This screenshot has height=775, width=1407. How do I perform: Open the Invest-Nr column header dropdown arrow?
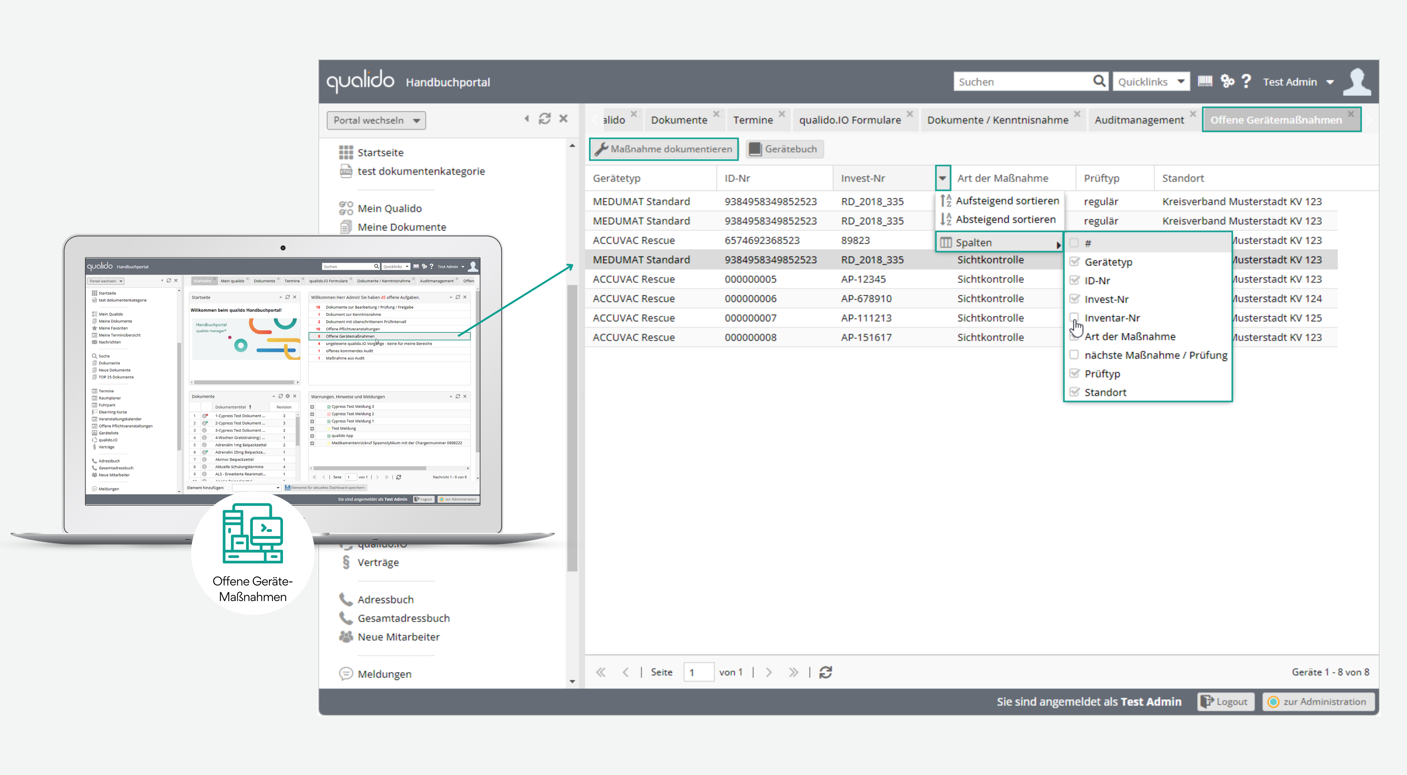click(943, 178)
